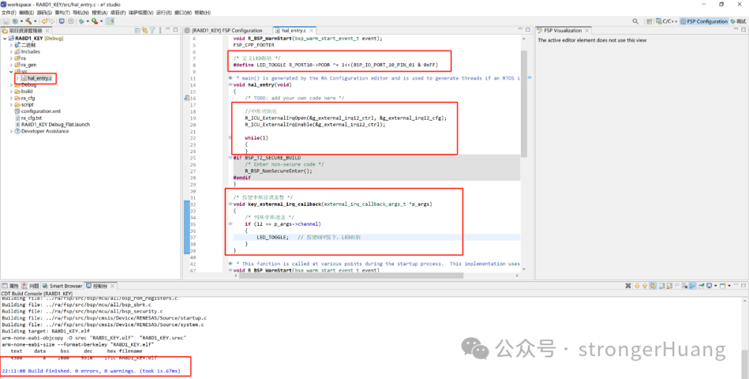749x379 pixels.
Task: Close the hal_entry.c editor tab
Action: [311, 30]
